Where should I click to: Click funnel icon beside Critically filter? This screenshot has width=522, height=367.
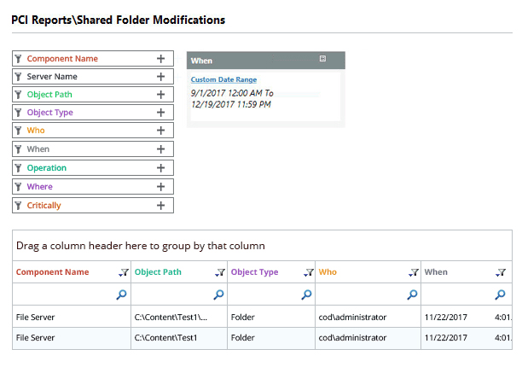click(x=19, y=206)
